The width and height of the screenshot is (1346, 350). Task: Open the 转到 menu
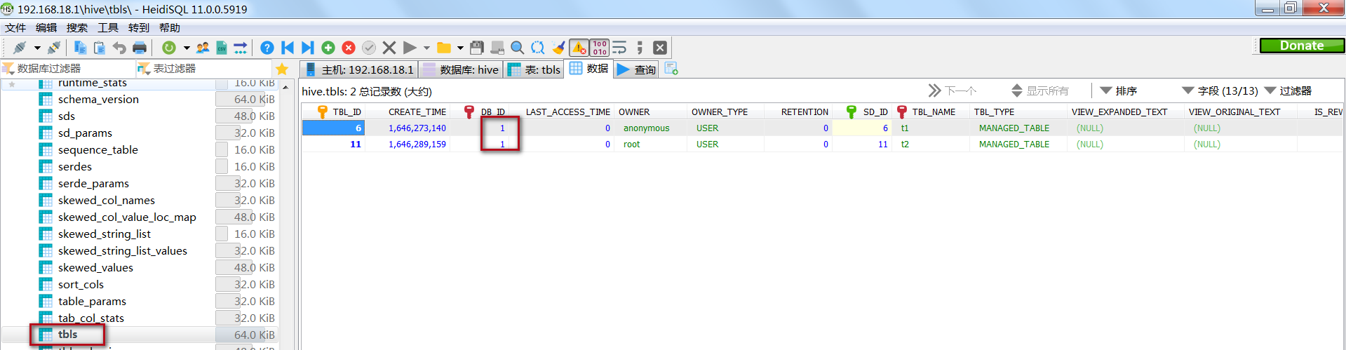tap(139, 27)
